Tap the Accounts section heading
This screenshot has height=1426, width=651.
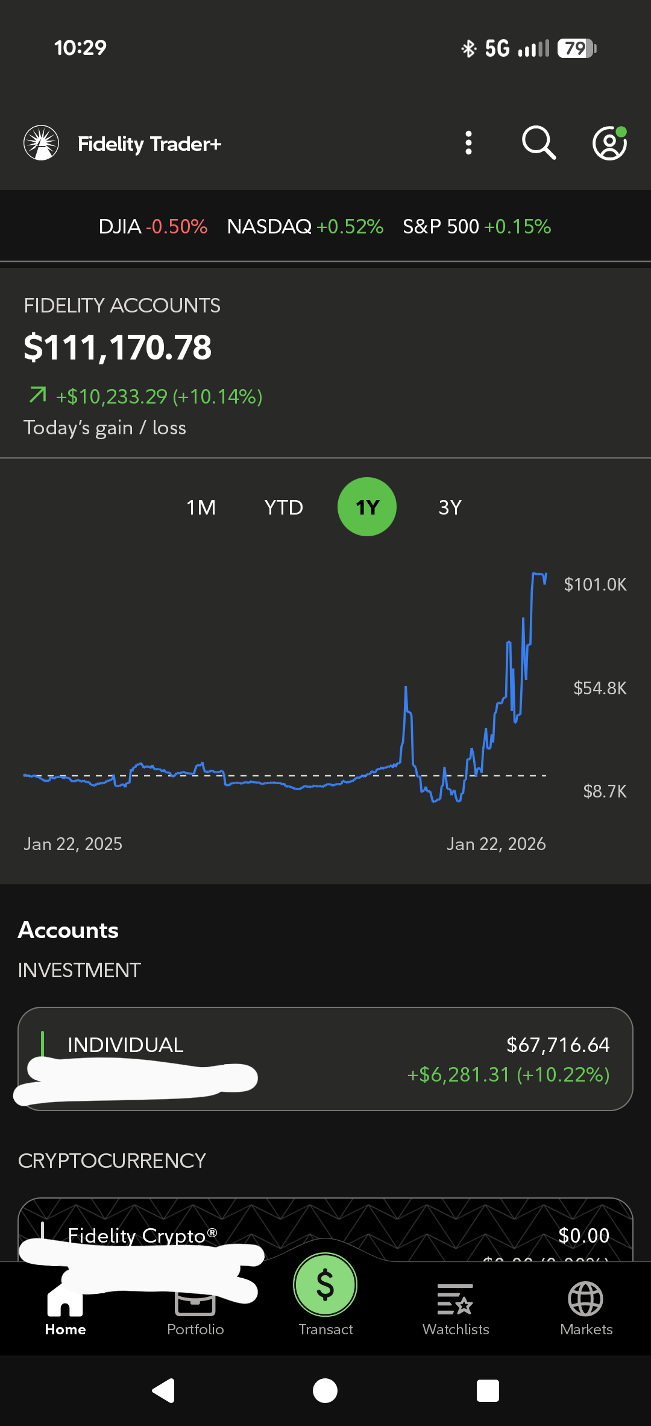pos(68,930)
